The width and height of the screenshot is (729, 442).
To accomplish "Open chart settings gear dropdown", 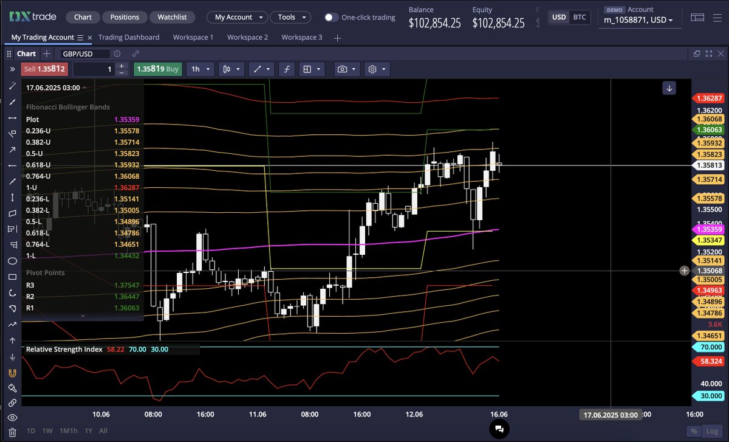I will click(x=377, y=69).
